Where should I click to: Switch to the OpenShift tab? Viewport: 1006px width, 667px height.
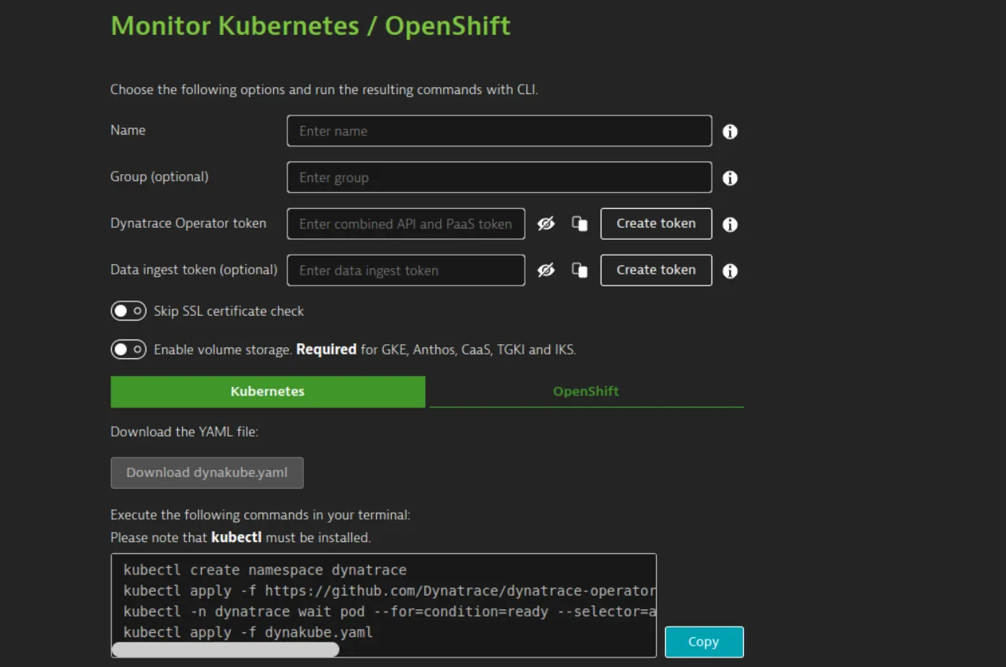point(586,391)
